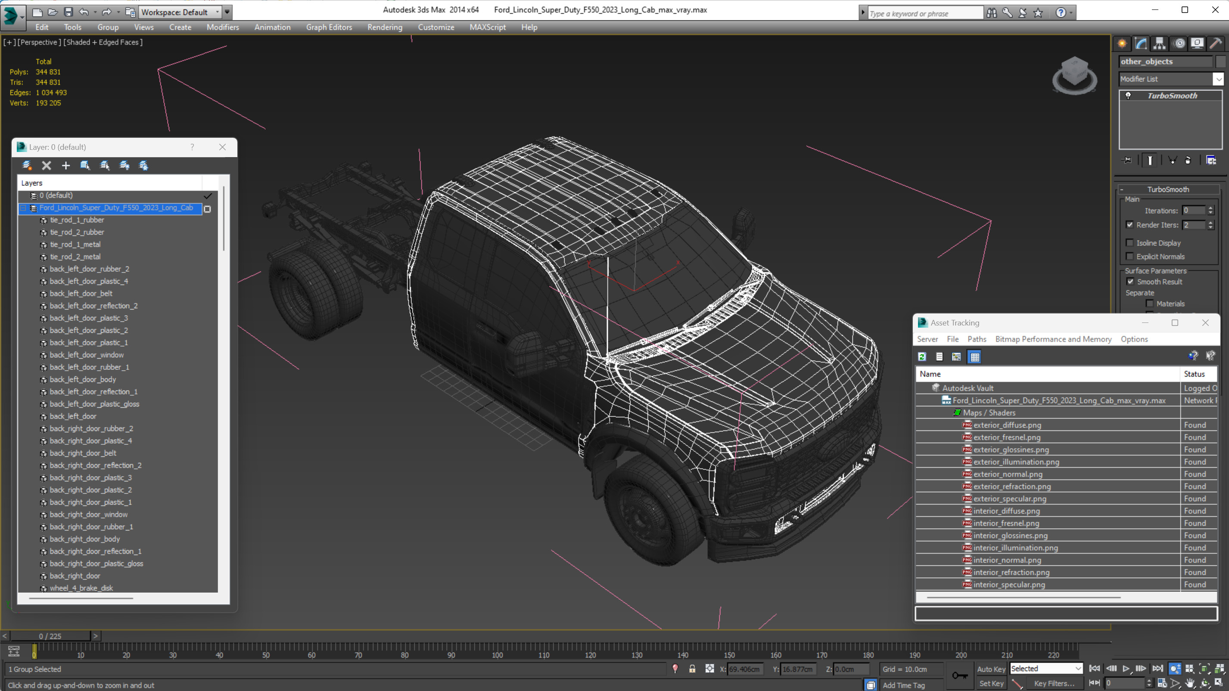Open the Motion command panel tab
The width and height of the screenshot is (1229, 691).
pyautogui.click(x=1179, y=43)
